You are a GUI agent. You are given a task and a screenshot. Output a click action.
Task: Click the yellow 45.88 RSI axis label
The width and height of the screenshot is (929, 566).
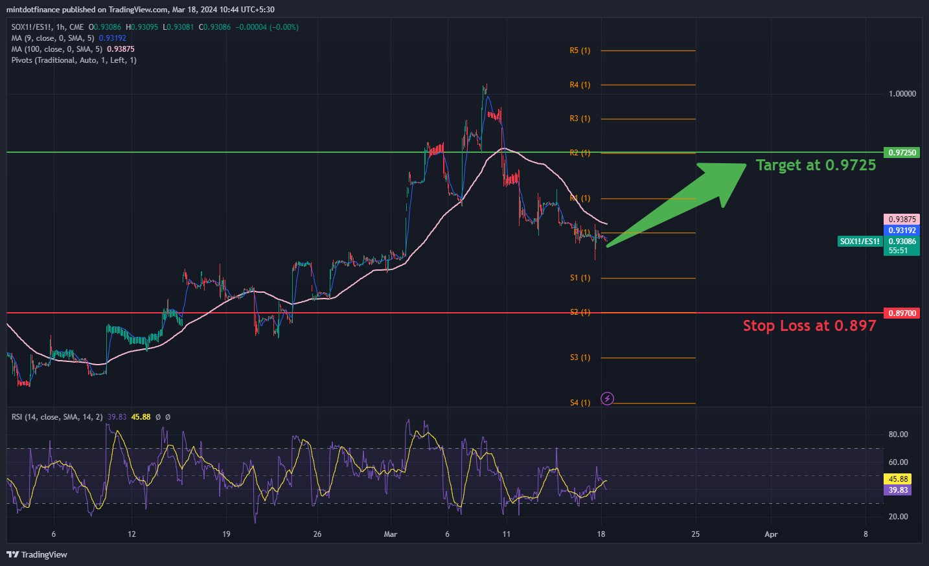(x=897, y=479)
